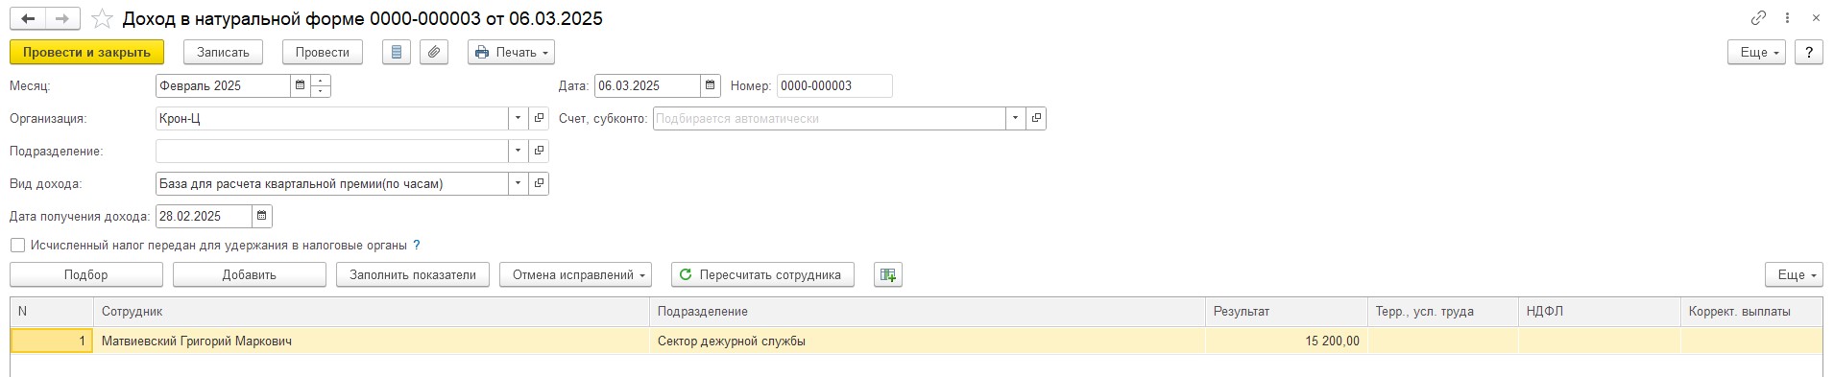This screenshot has width=1834, height=377.
Task: Add document to favorites with star icon
Action: [102, 19]
